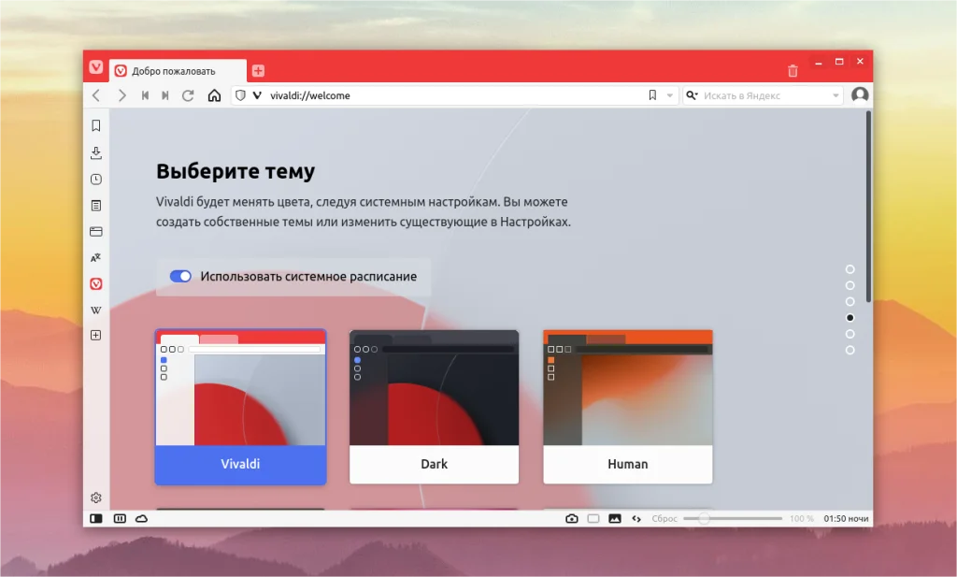Open the Bookmarks panel in the sidebar
Screen dimensions: 957x577
click(x=95, y=126)
